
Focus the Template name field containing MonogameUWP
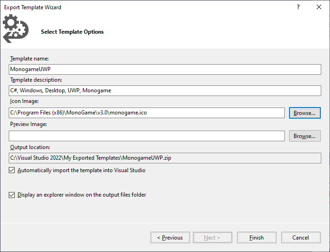pyautogui.click(x=165, y=69)
